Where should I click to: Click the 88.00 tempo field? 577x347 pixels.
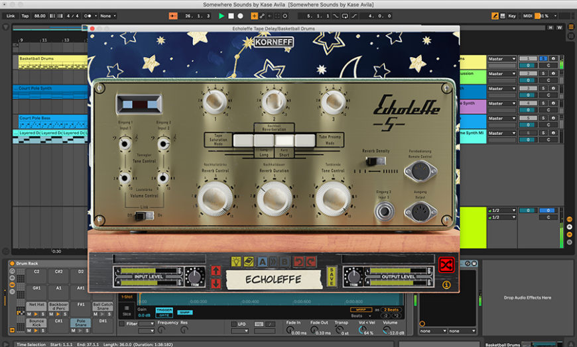[x=39, y=16]
